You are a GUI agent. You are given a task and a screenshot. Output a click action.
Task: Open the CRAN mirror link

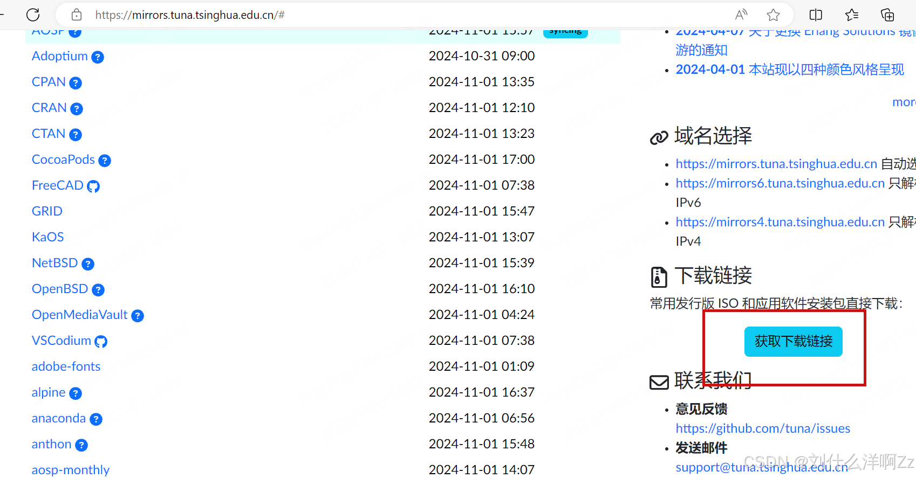49,108
